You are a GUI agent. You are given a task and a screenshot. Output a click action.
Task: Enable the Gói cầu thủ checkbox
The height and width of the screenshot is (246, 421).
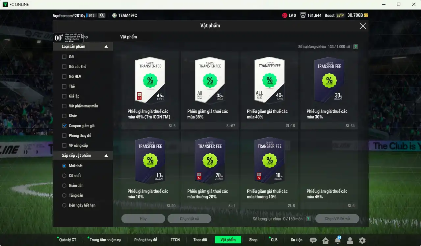[x=64, y=67]
